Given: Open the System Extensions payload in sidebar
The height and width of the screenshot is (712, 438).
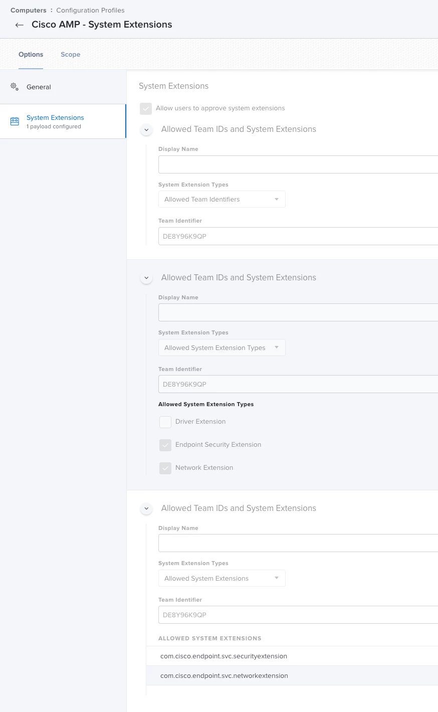Looking at the screenshot, I should click(63, 121).
